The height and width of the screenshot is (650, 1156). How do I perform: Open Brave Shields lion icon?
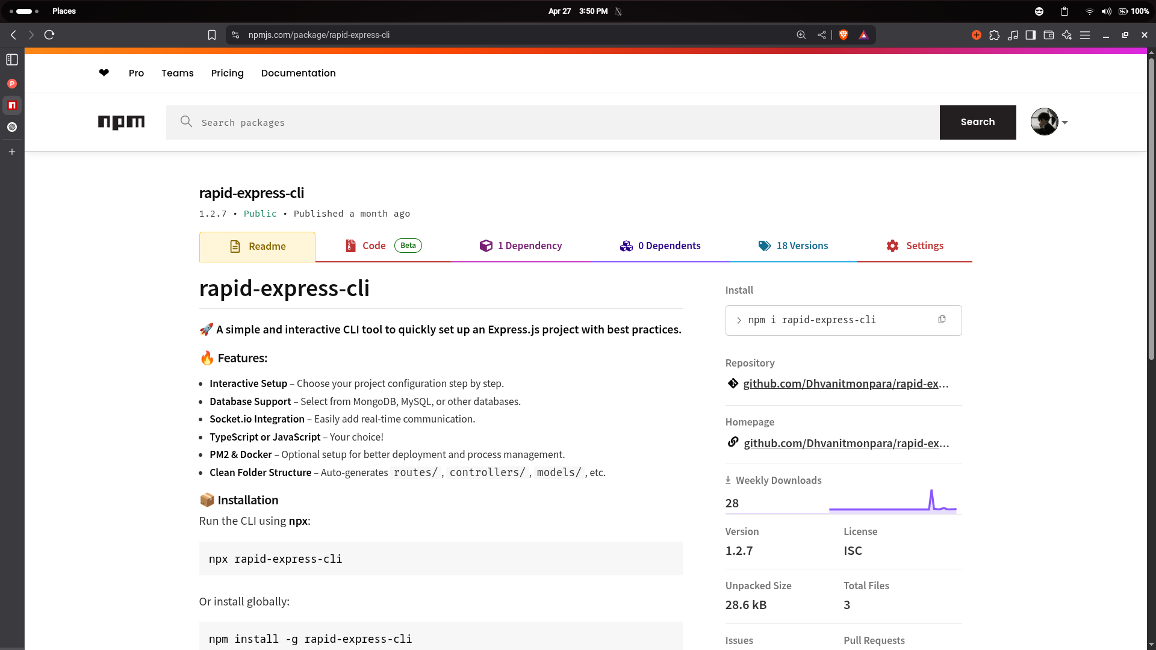[x=844, y=35]
